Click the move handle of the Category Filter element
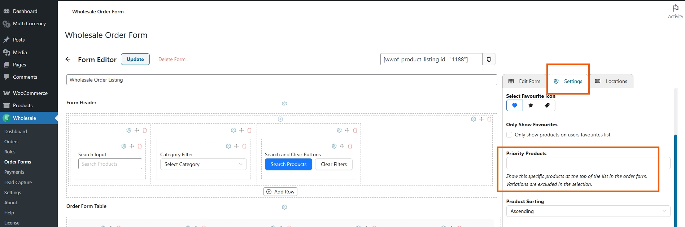 tap(236, 146)
